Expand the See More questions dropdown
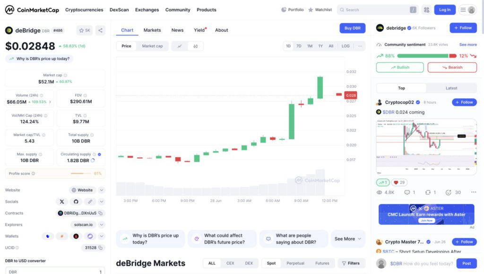 (348, 239)
